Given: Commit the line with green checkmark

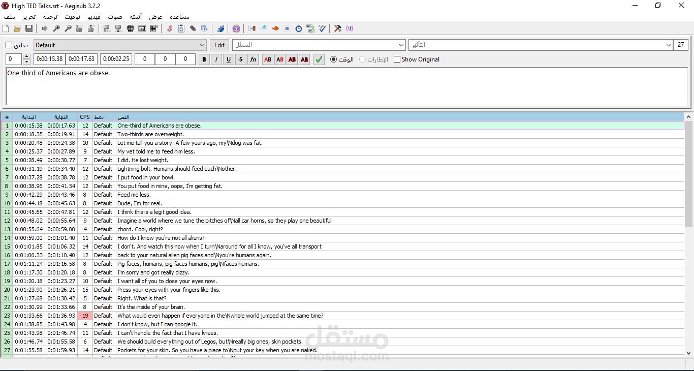Looking at the screenshot, I should point(319,59).
